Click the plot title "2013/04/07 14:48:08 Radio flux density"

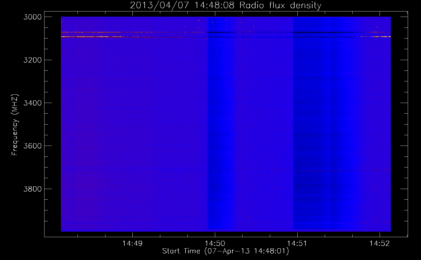[226, 5]
